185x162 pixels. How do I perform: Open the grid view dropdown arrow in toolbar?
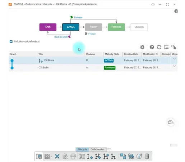click(51, 156)
